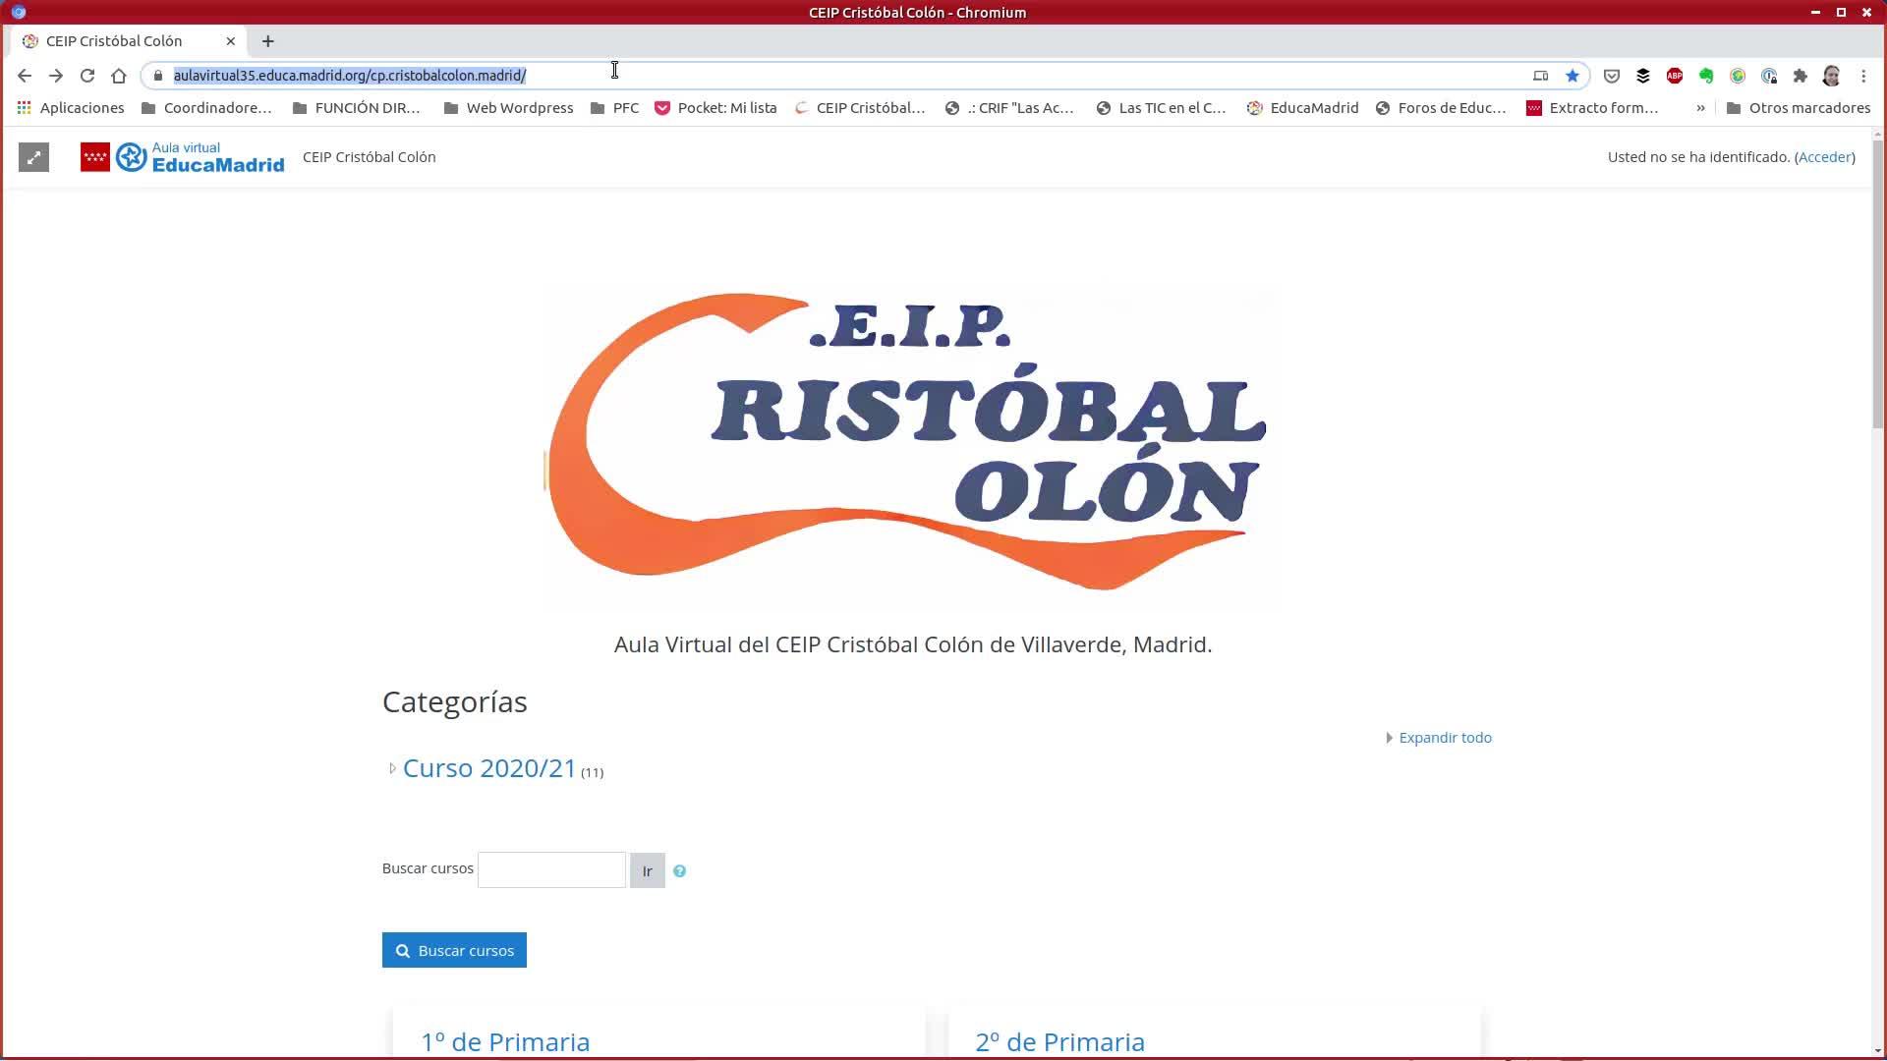Click the Evernote elephant extension icon
The width and height of the screenshot is (1887, 1061).
[1706, 76]
